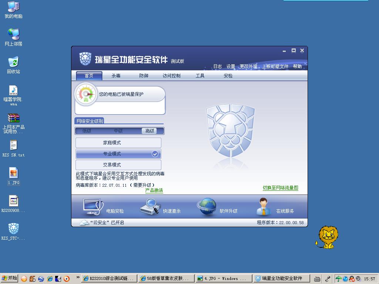
Task: Click the 病毒库版本: 22.07.01.11 text
Action: (x=101, y=185)
